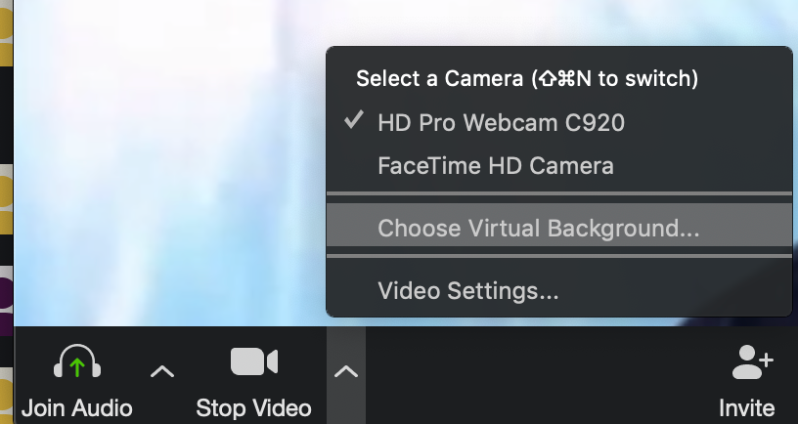Click the Invite person-plus icon

pos(751,363)
